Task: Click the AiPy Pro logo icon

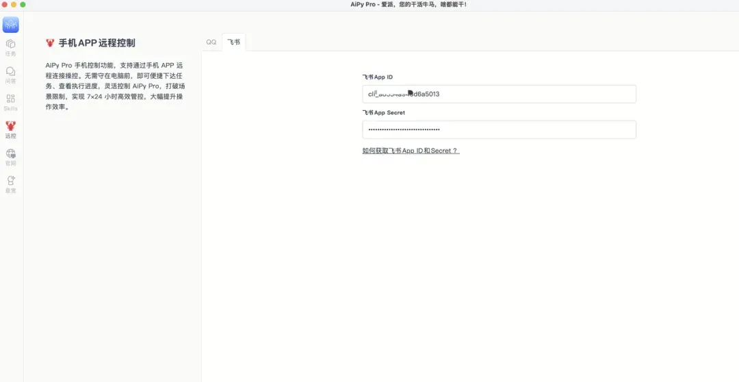Action: click(10, 25)
